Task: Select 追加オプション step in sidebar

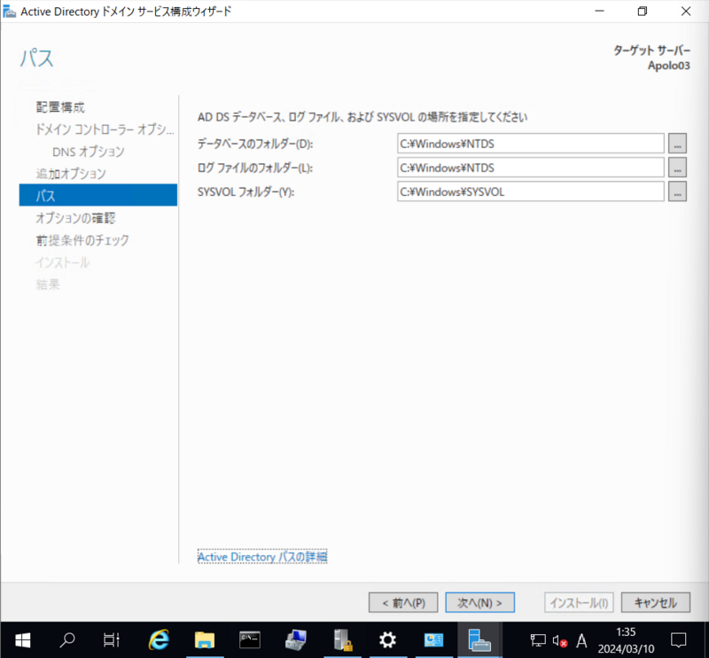Action: click(71, 174)
